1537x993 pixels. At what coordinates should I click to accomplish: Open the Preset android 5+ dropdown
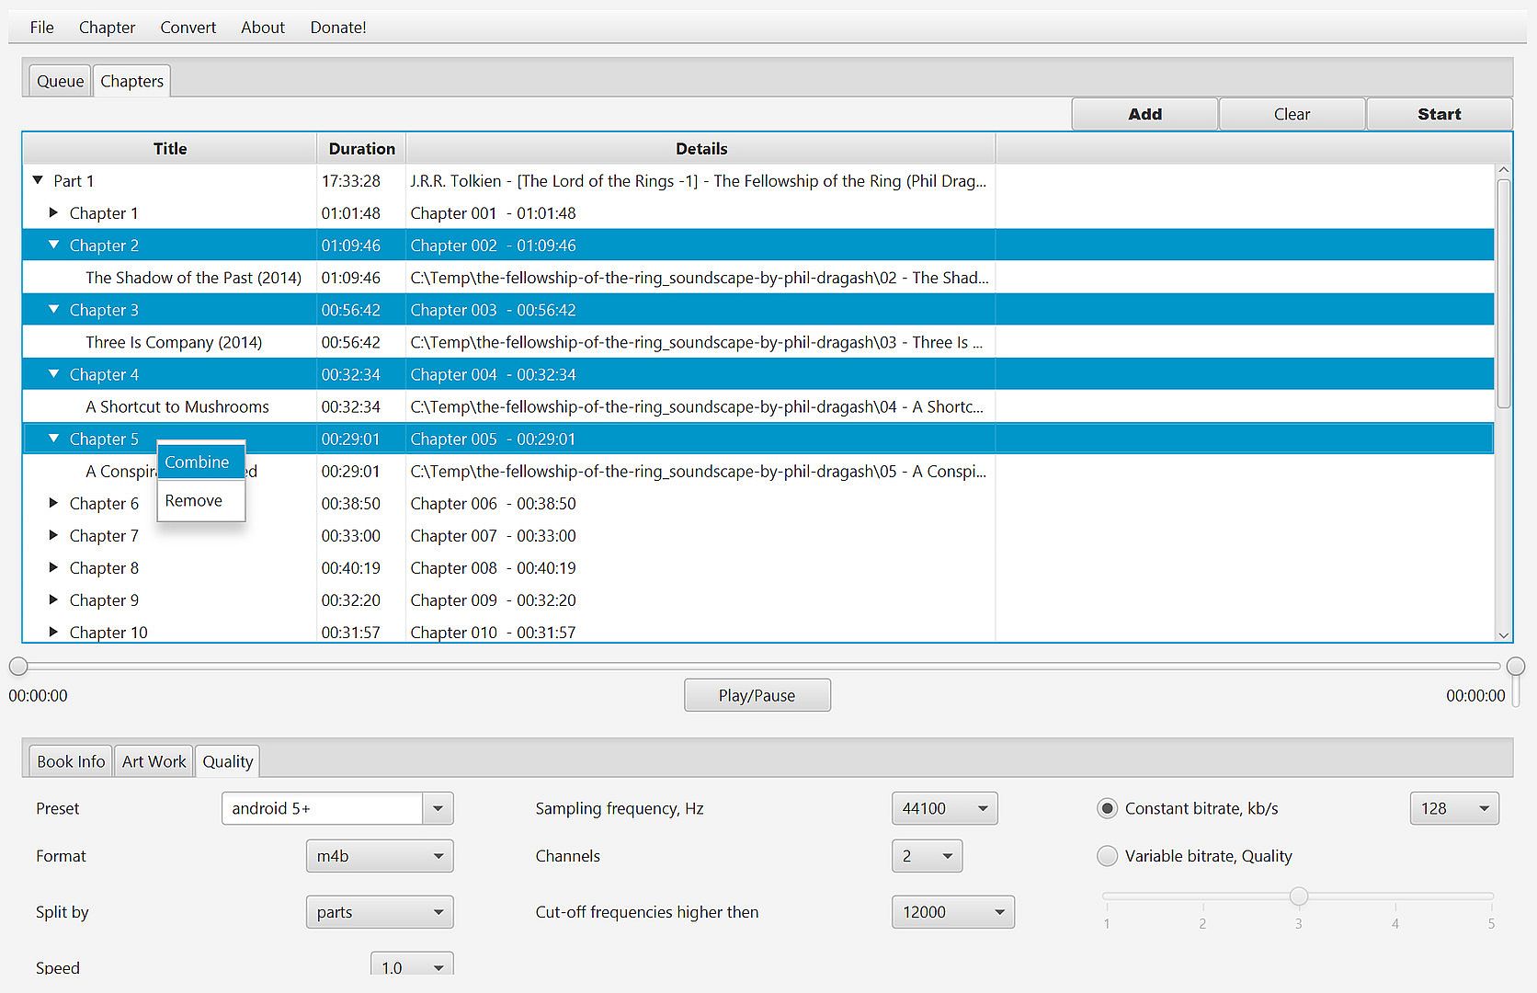coord(438,809)
